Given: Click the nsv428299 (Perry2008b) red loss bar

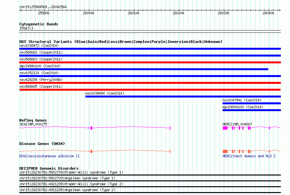Looking at the screenshot, I should [x=150, y=83].
